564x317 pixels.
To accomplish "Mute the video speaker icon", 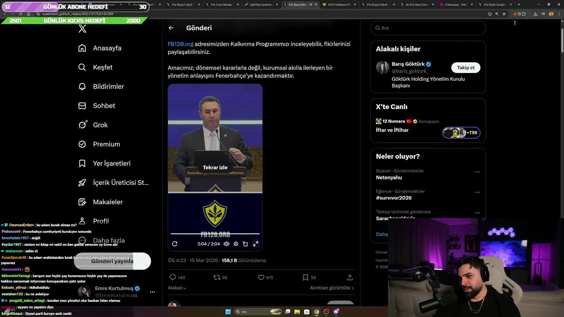I will click(x=226, y=244).
